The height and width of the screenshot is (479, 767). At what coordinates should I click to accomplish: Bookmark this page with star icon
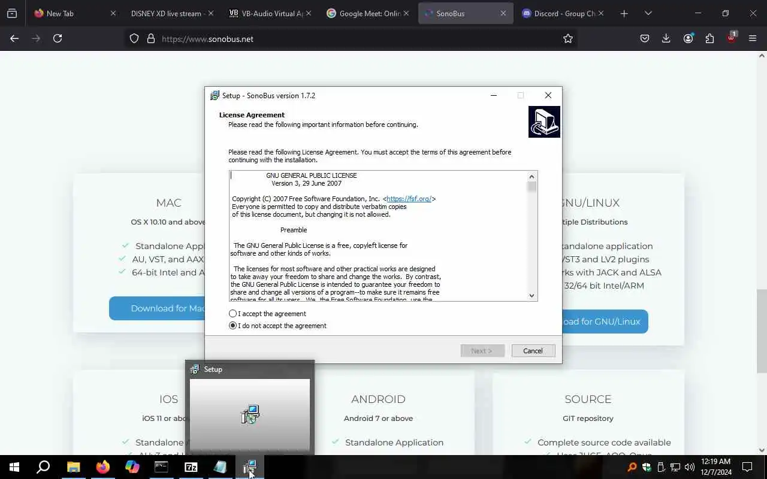point(568,38)
